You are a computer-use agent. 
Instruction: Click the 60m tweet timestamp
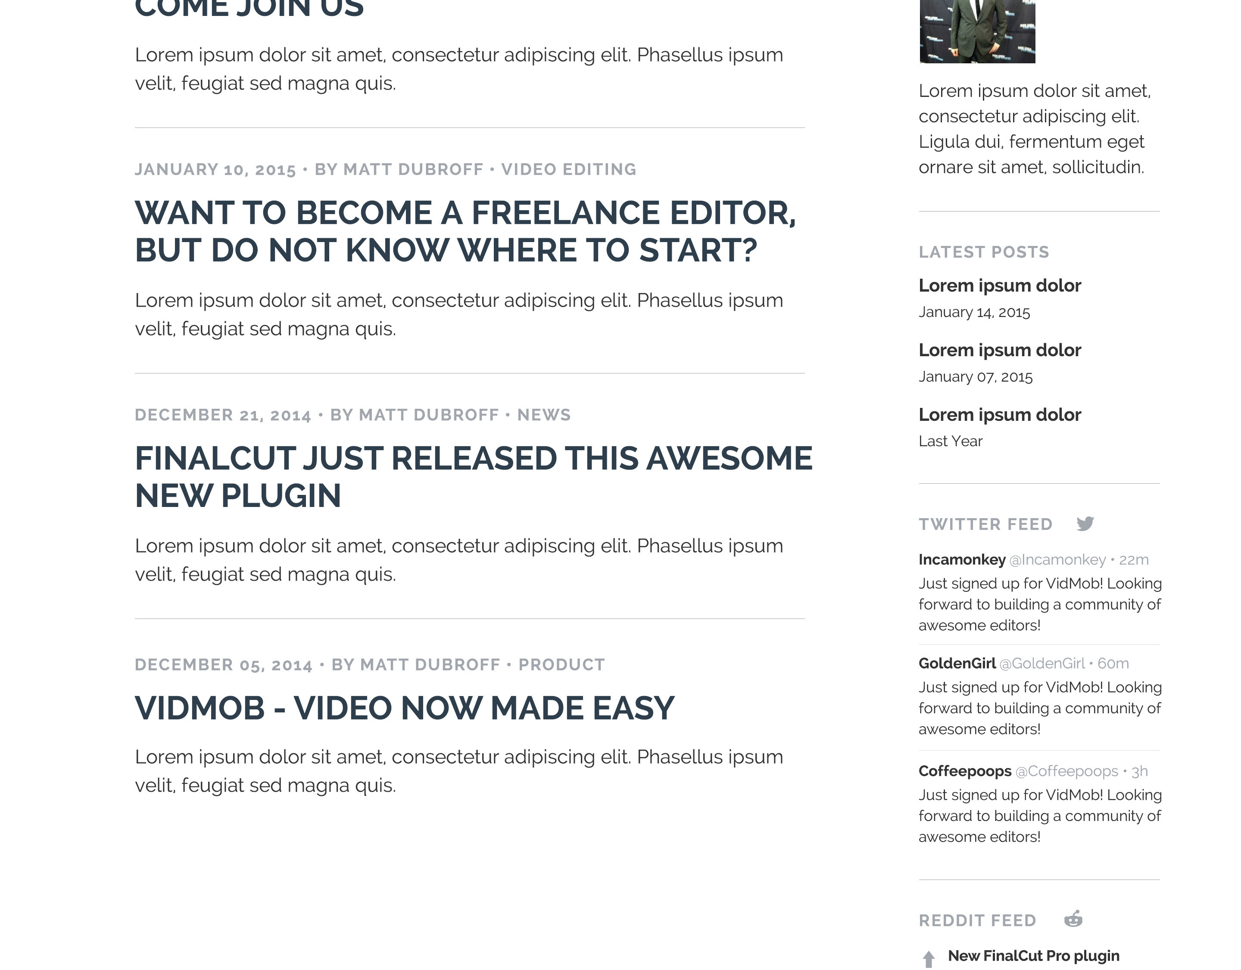[x=1113, y=663]
